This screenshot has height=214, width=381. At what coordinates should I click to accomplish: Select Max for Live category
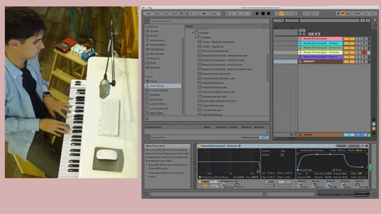pos(157,54)
